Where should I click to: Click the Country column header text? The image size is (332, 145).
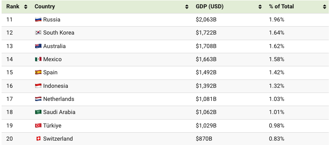pos(45,6)
